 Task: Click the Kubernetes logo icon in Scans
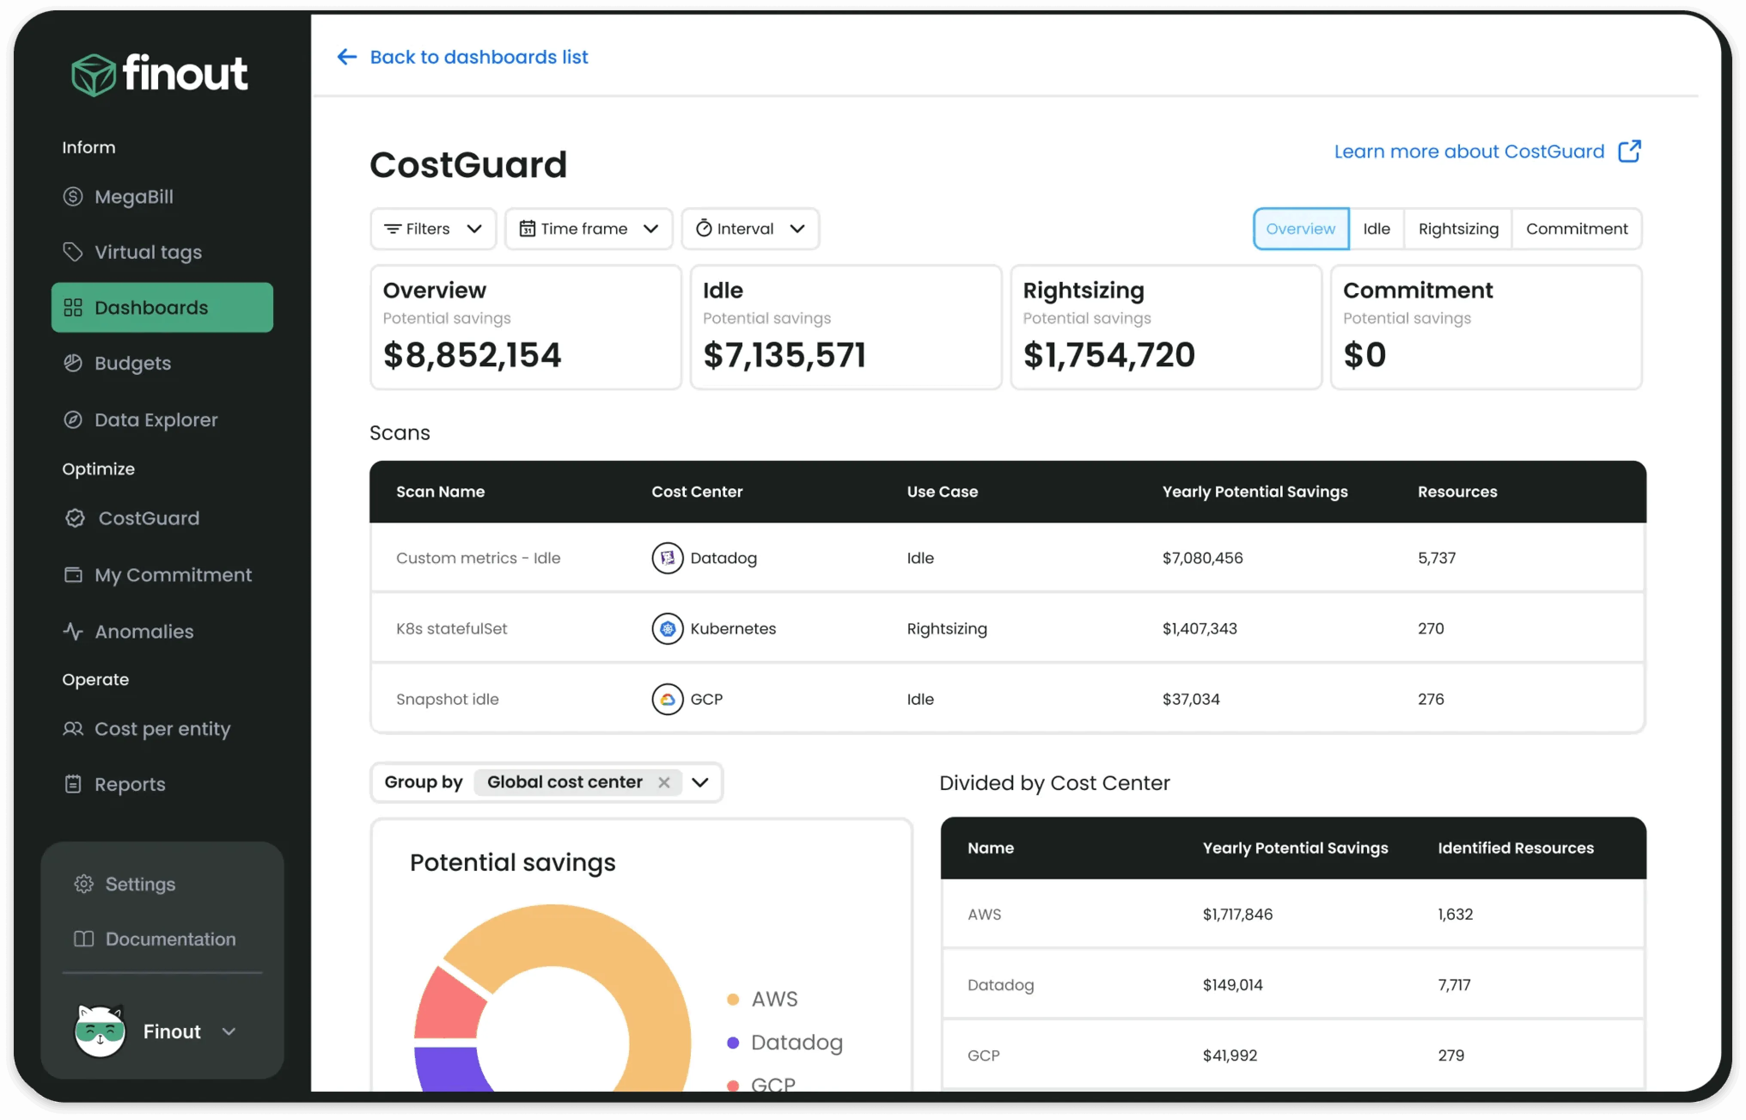(667, 628)
